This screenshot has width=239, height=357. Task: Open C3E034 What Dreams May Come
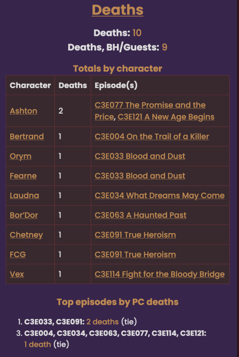point(160,196)
